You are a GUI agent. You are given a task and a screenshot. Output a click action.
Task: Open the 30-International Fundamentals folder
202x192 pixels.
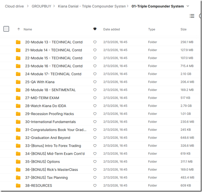pyautogui.click(x=50, y=122)
